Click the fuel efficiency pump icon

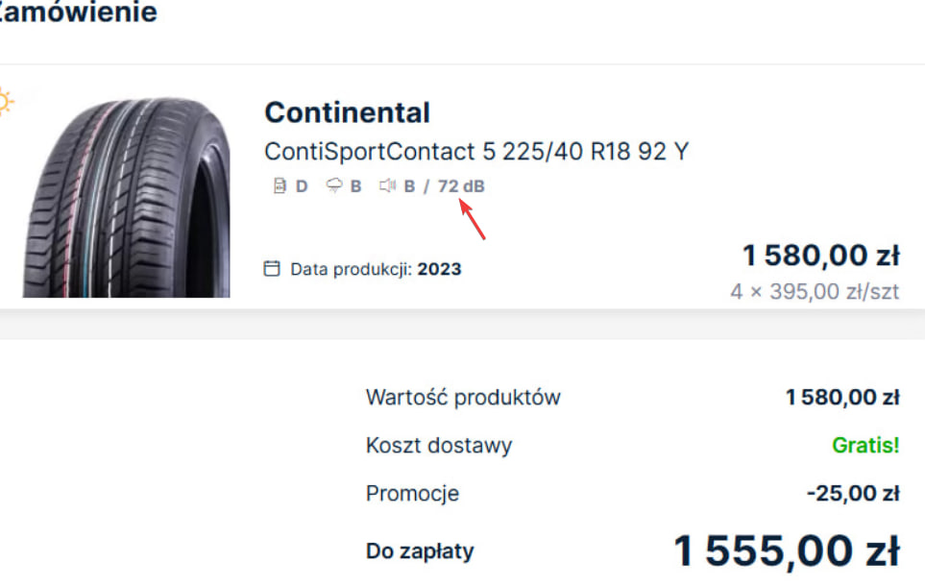pos(280,186)
